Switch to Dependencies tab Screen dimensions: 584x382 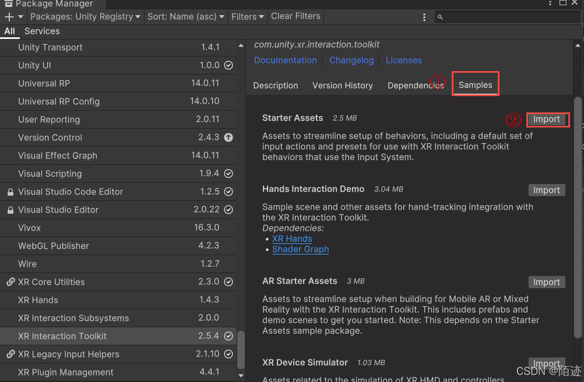pos(416,86)
